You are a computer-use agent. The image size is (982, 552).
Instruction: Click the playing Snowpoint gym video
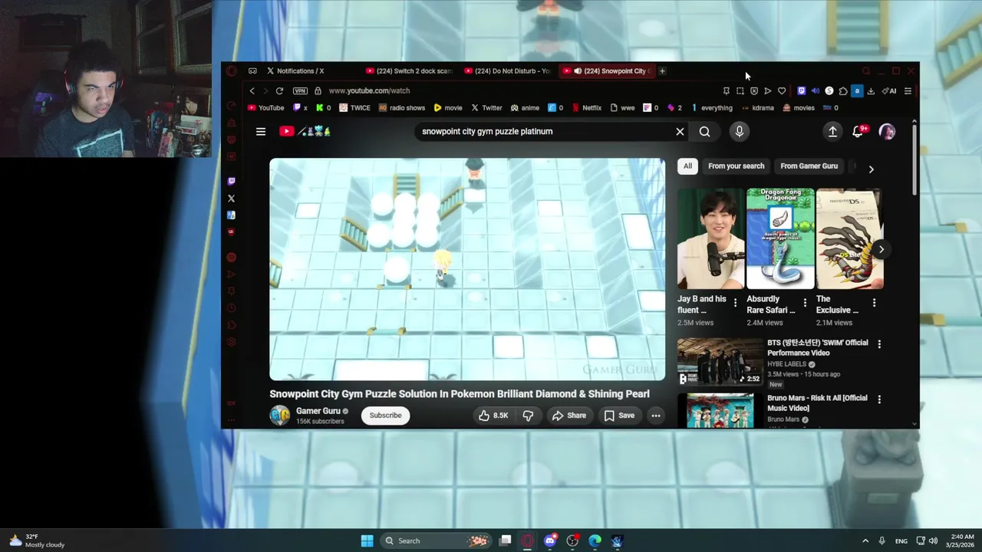pos(467,269)
